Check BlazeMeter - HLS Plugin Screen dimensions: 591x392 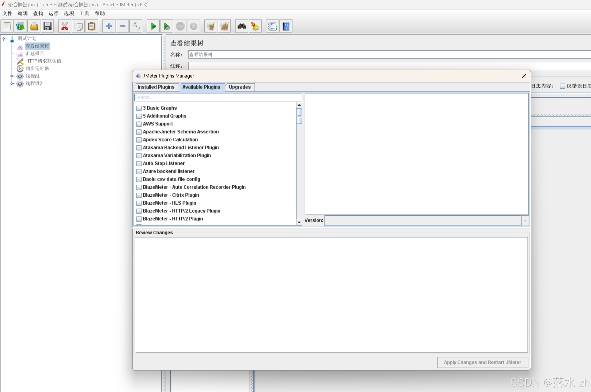pyautogui.click(x=139, y=203)
